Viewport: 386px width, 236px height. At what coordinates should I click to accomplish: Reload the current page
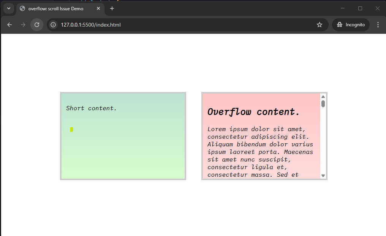tap(37, 25)
